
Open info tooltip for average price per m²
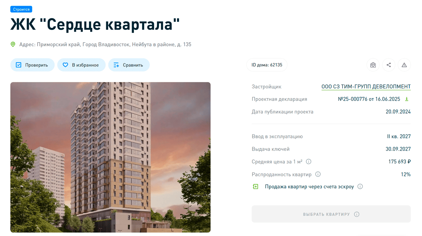coord(309,162)
